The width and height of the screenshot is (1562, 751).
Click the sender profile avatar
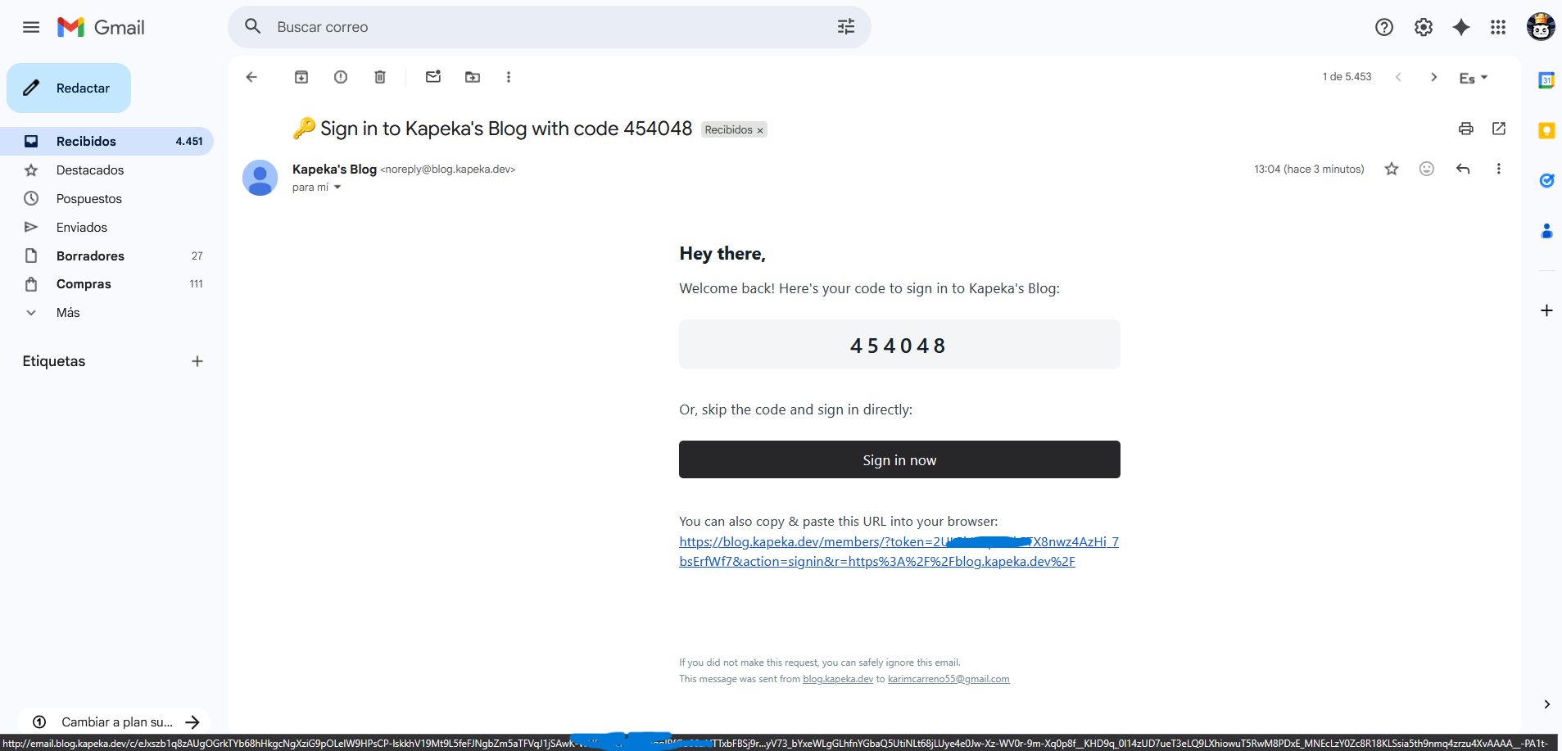260,178
